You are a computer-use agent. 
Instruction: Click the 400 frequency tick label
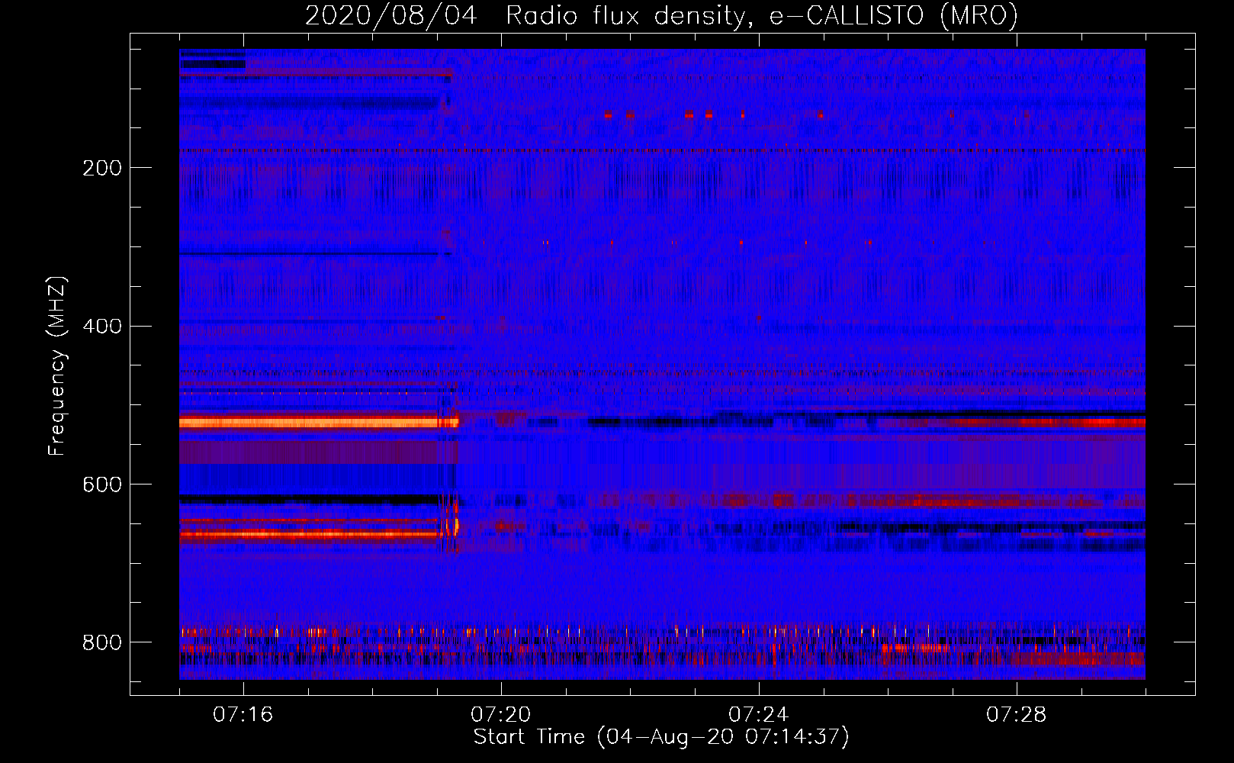coord(102,327)
